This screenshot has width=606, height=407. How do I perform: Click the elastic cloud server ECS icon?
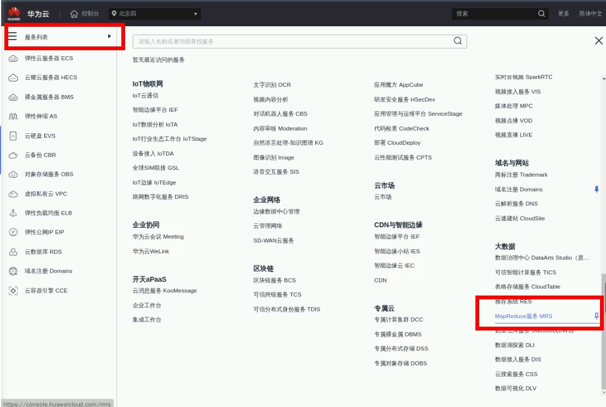coord(14,58)
